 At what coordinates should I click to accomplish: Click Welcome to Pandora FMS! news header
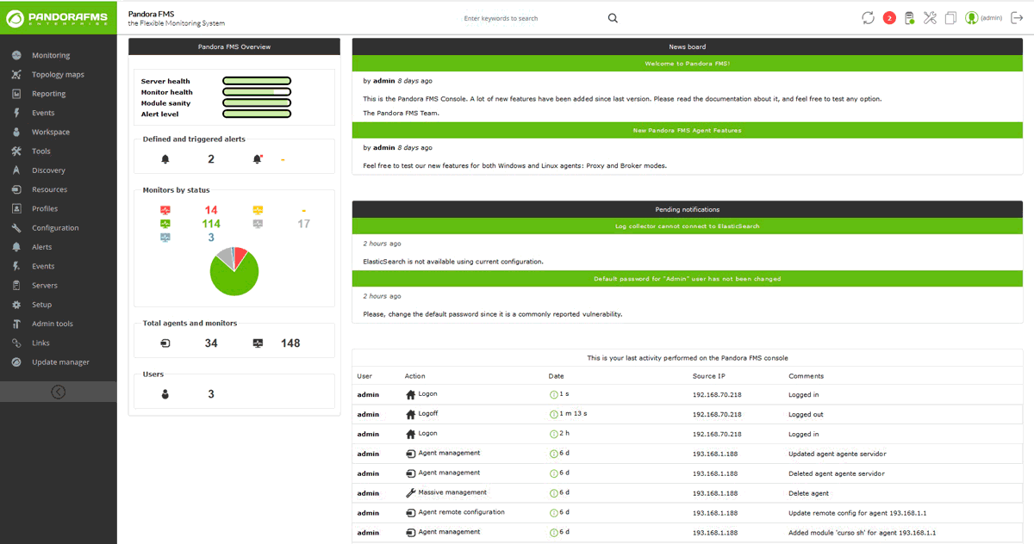pos(688,64)
